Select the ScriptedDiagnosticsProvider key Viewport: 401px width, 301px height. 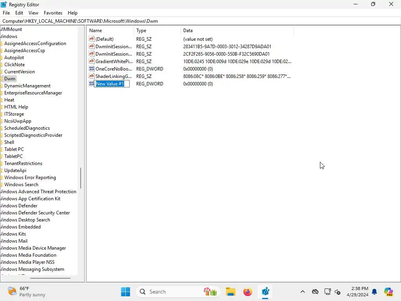click(x=33, y=135)
